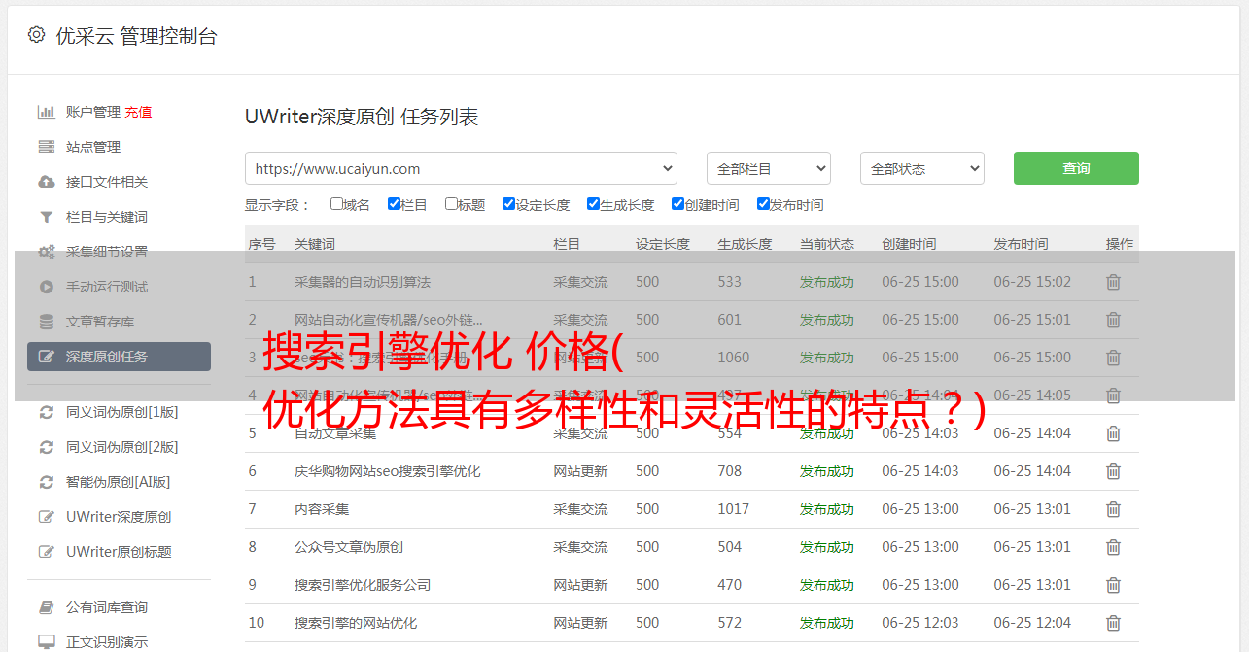This screenshot has width=1249, height=652.
Task: Click the 账户管理 bar-chart icon
Action: point(46,112)
